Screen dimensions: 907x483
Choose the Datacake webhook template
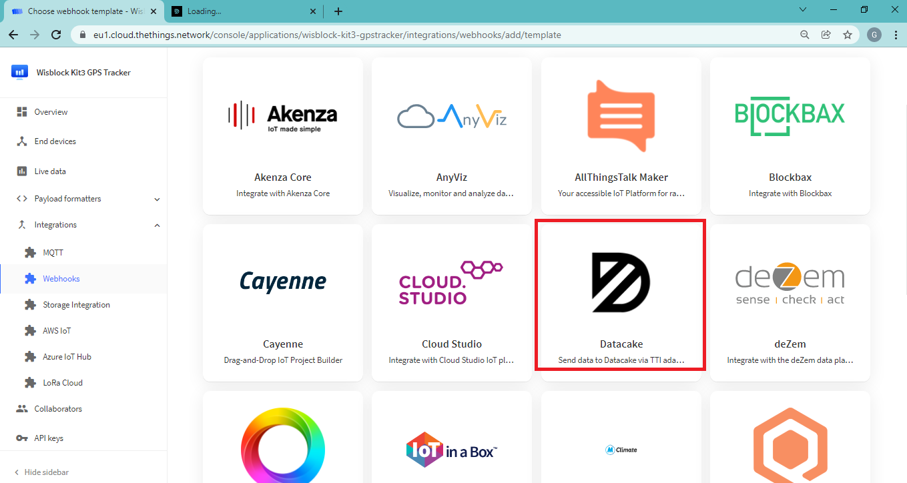tap(620, 296)
